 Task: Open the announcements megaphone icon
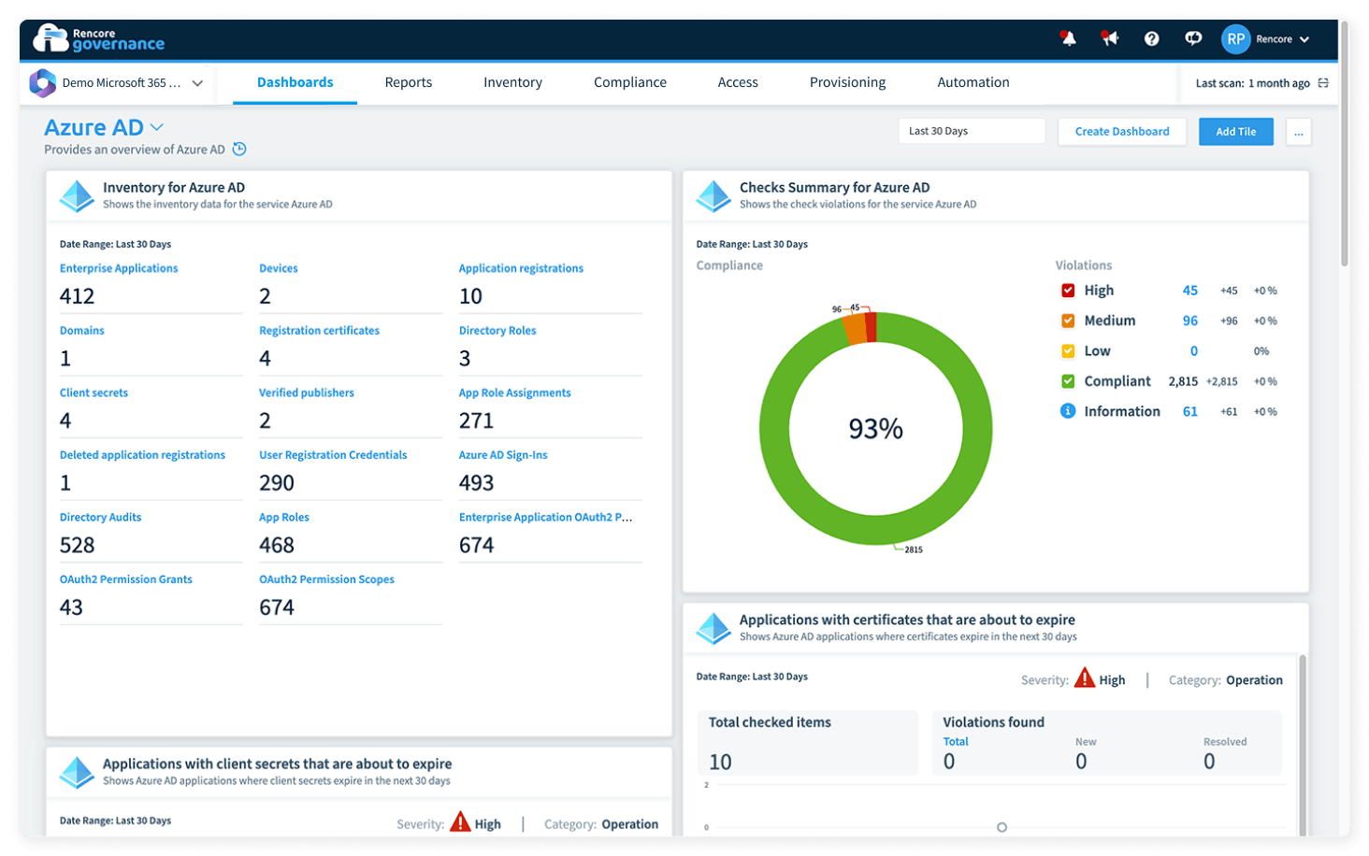1109,38
